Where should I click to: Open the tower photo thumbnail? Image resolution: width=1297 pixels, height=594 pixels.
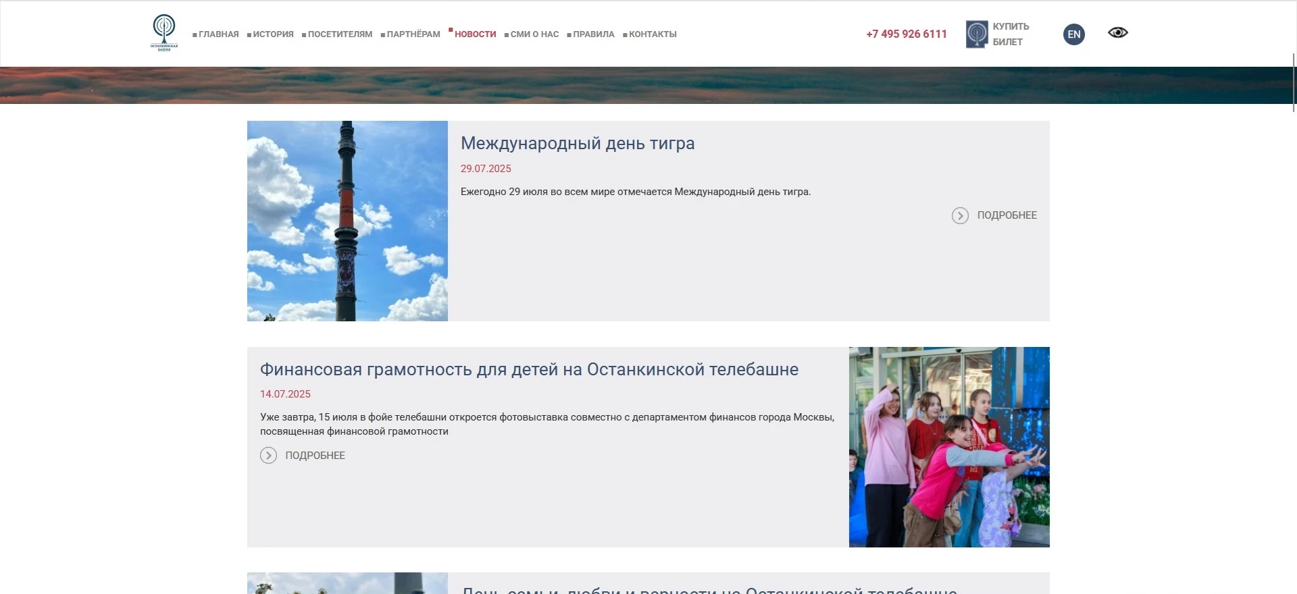pos(347,221)
